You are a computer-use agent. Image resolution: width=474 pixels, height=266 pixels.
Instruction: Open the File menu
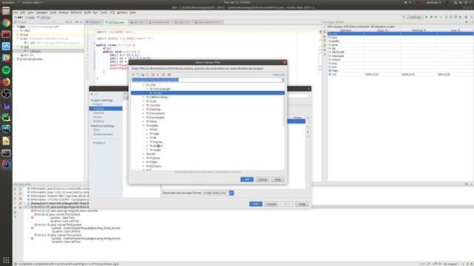(16, 13)
